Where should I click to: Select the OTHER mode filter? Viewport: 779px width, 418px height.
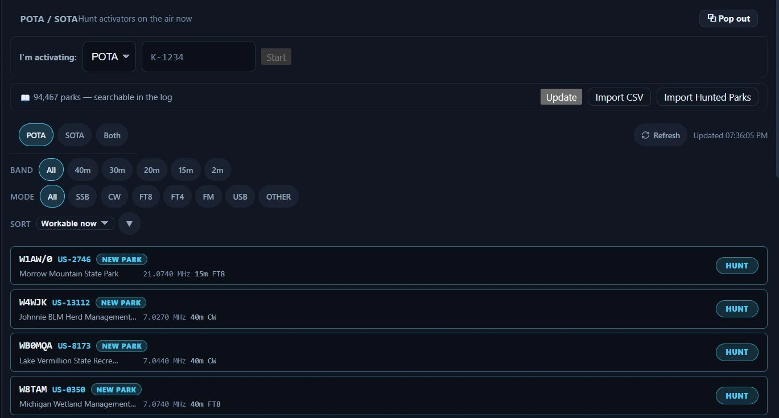(x=278, y=197)
